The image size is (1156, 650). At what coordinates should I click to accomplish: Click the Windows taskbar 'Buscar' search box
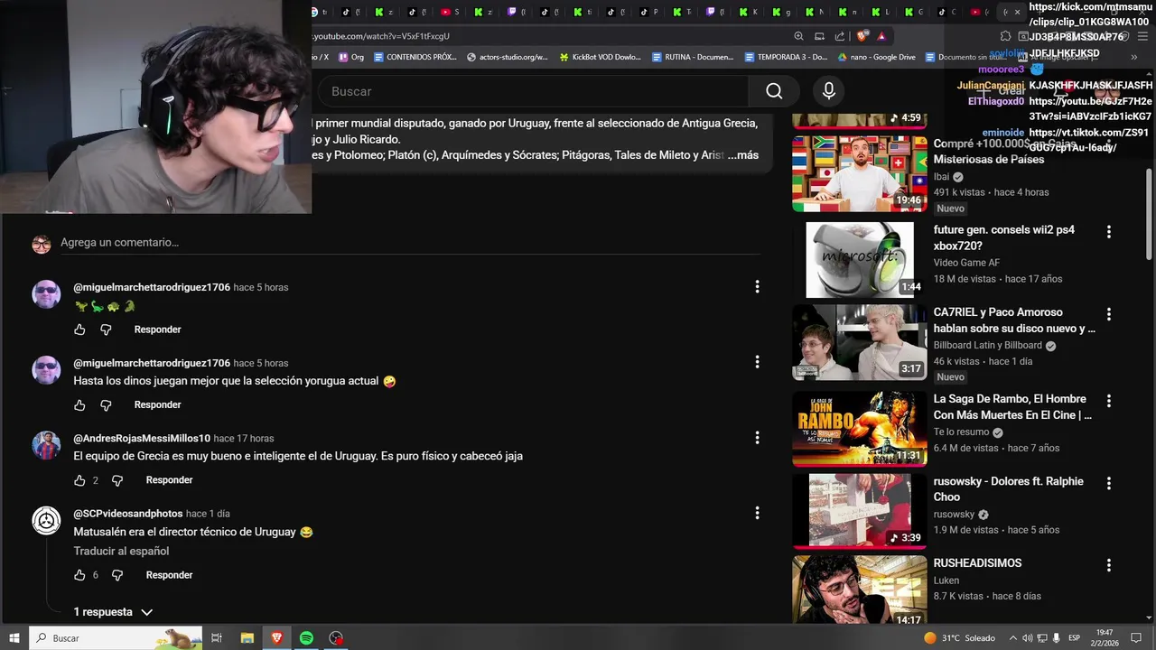pos(116,638)
